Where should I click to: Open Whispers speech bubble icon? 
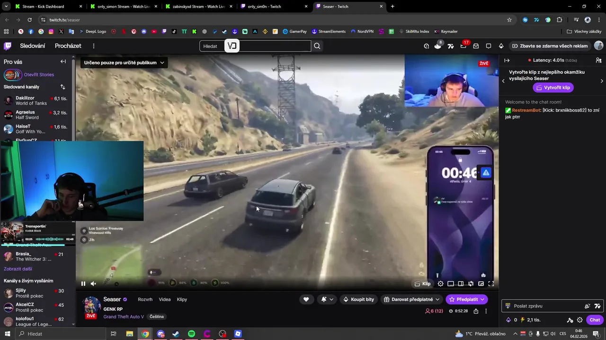(489, 46)
